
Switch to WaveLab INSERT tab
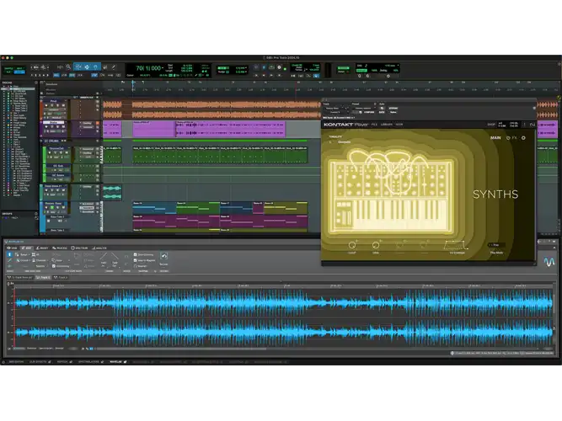[42, 248]
